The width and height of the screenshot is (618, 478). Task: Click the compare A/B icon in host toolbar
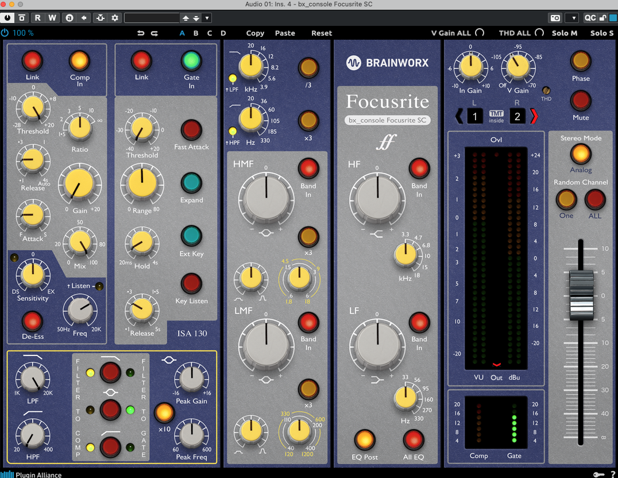pos(69,18)
